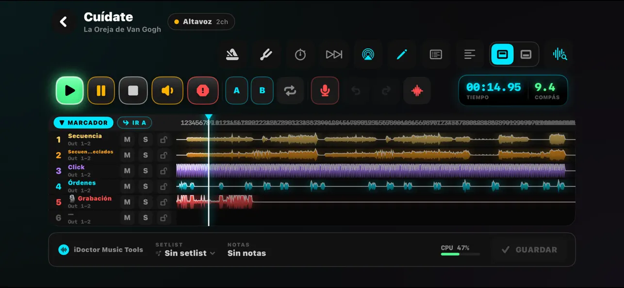Toggle lock on Órdenes track
624x288 pixels.
[164, 186]
